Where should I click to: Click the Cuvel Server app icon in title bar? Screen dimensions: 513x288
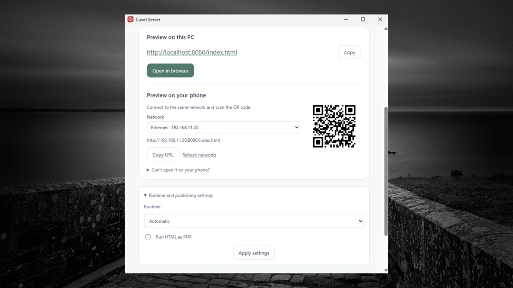130,19
